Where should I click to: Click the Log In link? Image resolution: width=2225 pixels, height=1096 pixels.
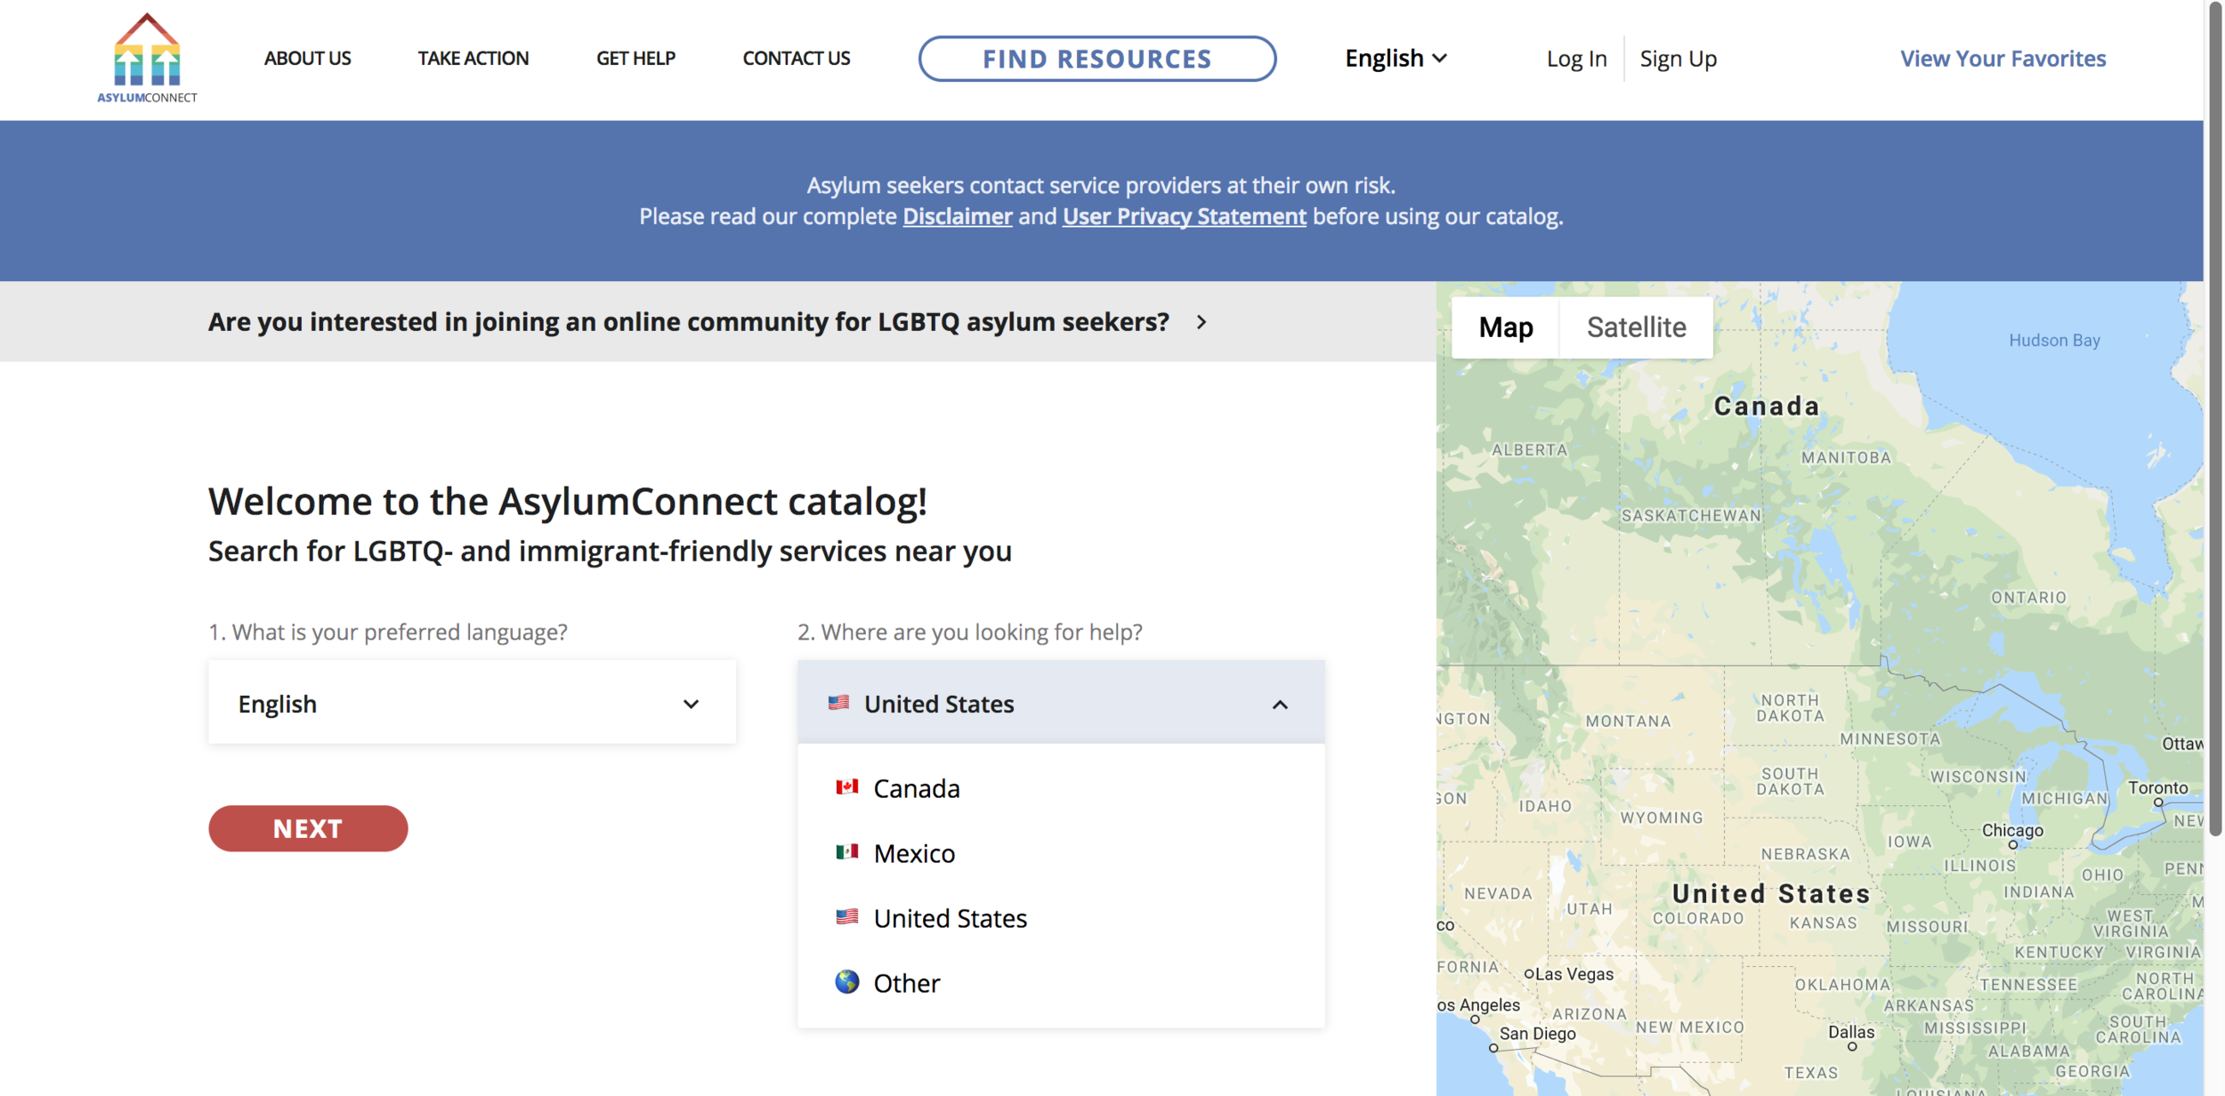pos(1576,59)
